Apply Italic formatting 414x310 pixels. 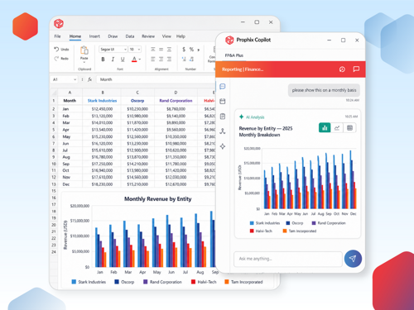pos(113,60)
